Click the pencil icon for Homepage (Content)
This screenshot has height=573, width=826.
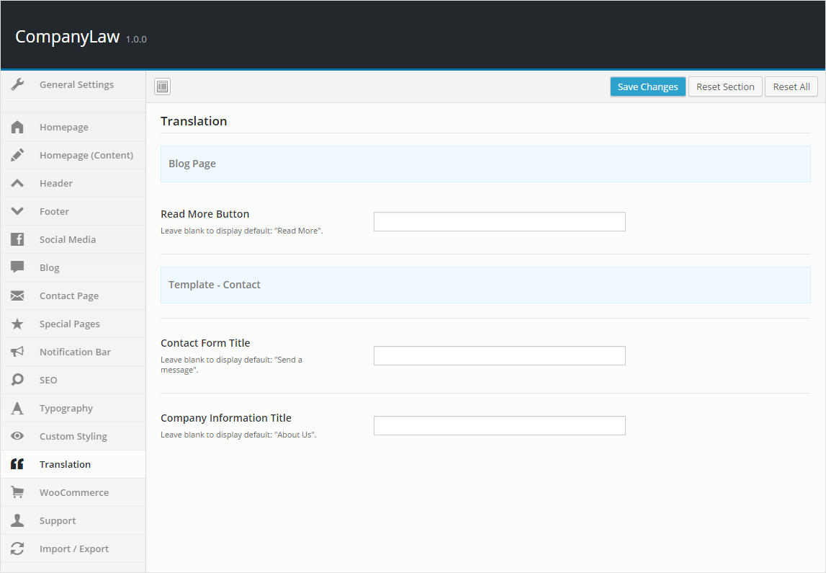coord(17,155)
